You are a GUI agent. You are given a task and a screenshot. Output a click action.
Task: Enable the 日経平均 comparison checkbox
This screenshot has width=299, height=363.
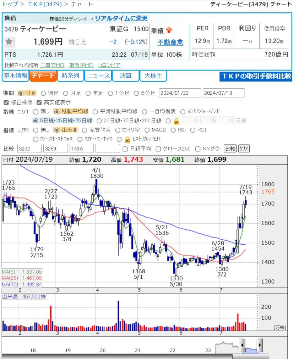click(x=125, y=149)
